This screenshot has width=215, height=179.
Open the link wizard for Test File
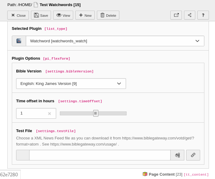click(193, 155)
